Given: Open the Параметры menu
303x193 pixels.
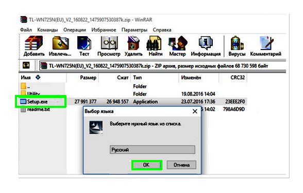Looking at the screenshot, I should click(x=134, y=30).
